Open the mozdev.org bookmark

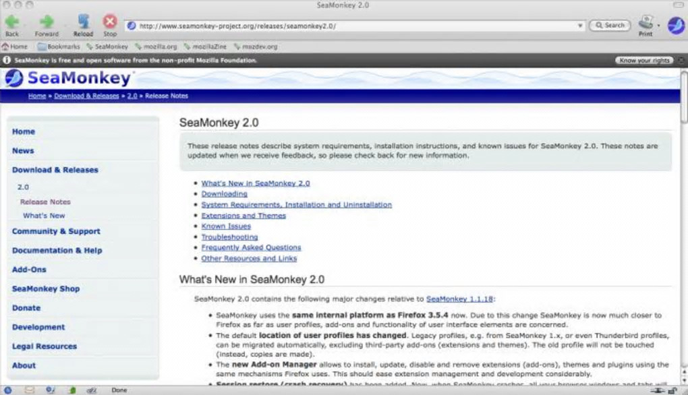tap(256, 47)
